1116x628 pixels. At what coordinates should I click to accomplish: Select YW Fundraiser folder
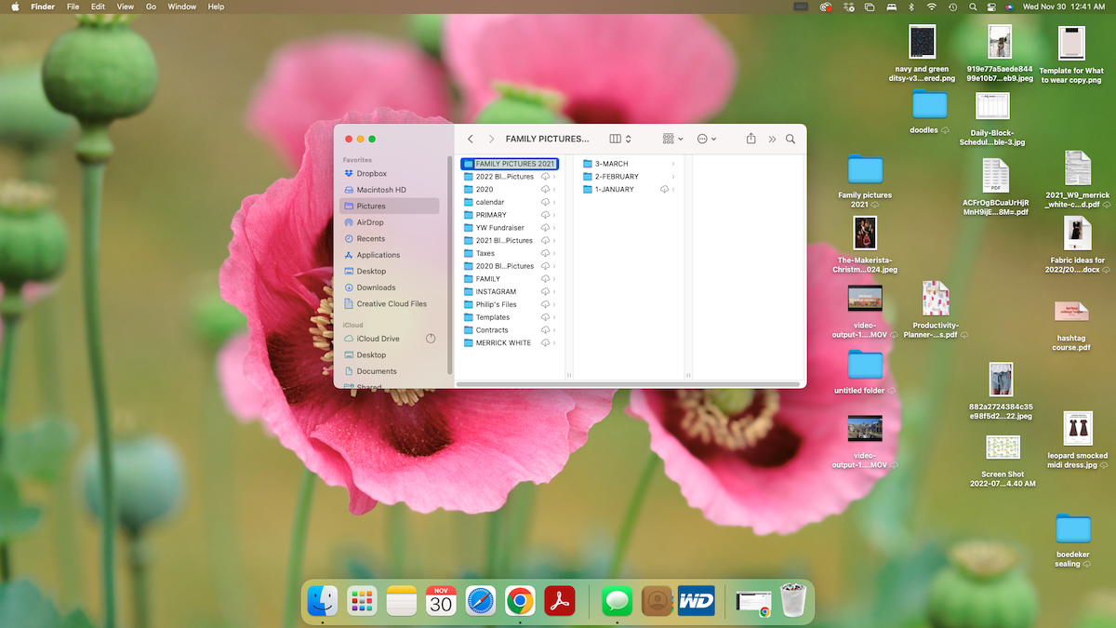(x=510, y=228)
